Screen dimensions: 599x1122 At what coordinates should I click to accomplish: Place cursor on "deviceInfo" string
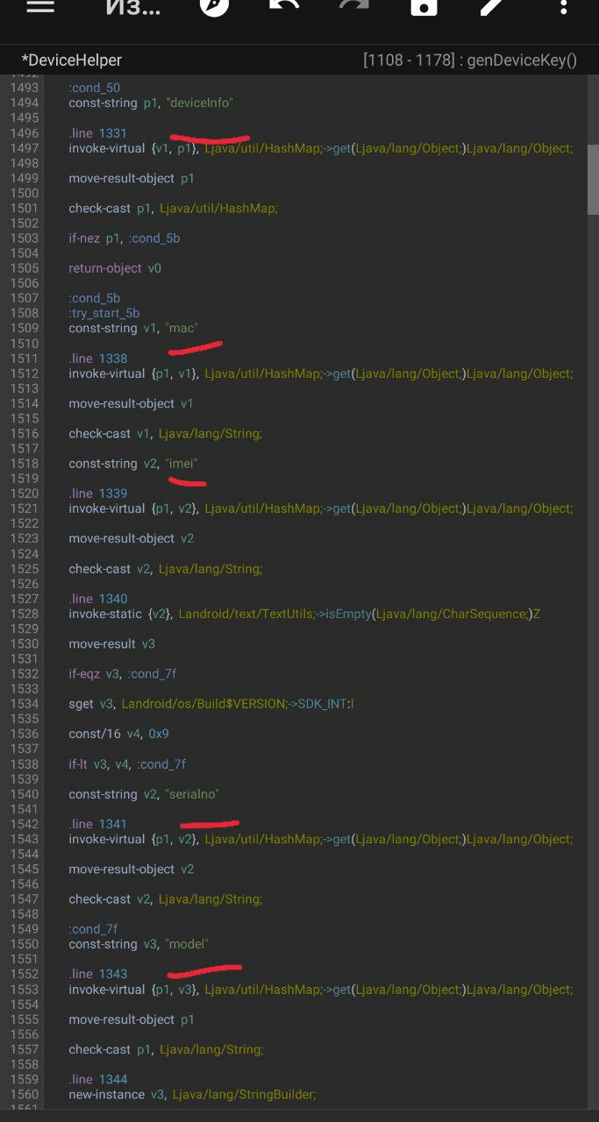tap(199, 103)
